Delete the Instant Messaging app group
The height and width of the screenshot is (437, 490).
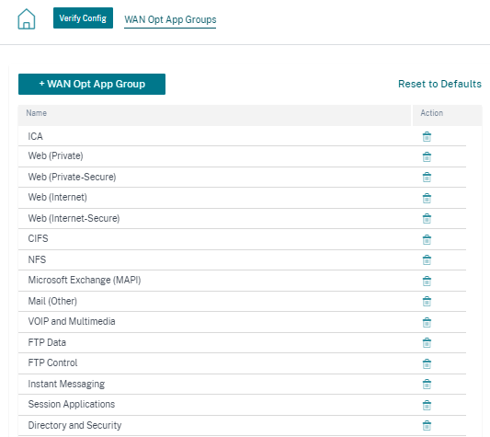[427, 385]
